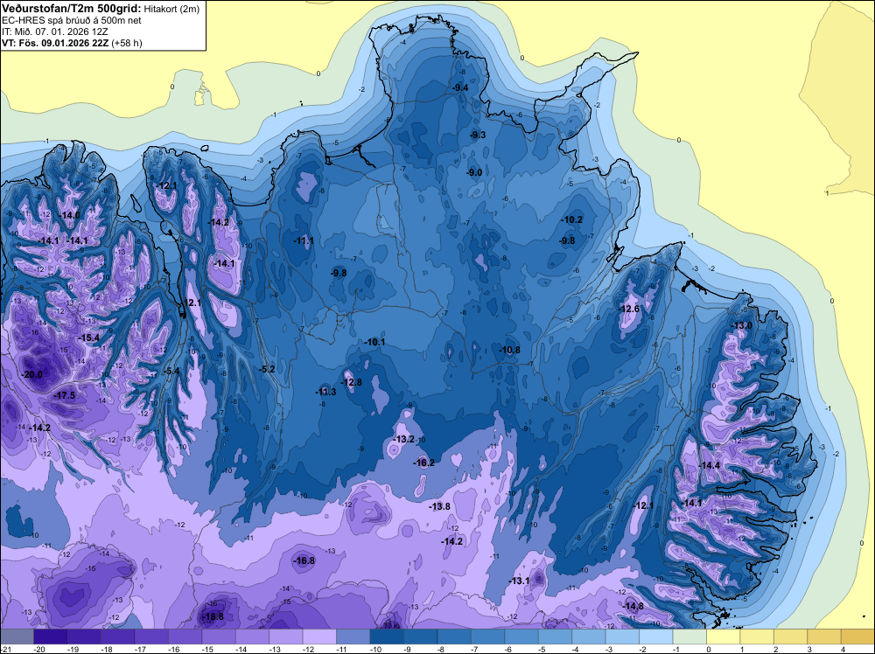Click the -16.2 temperature label

(423, 463)
